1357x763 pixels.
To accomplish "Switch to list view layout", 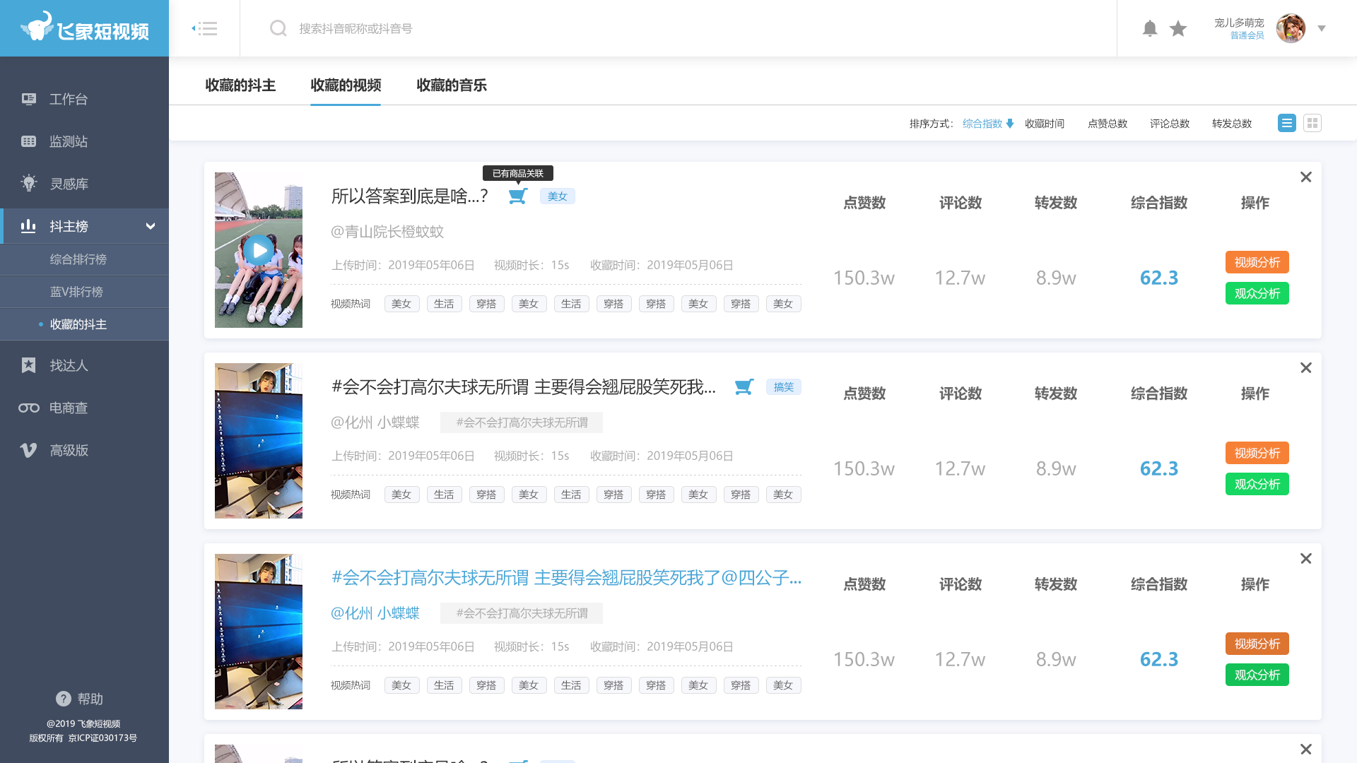I will point(1287,123).
